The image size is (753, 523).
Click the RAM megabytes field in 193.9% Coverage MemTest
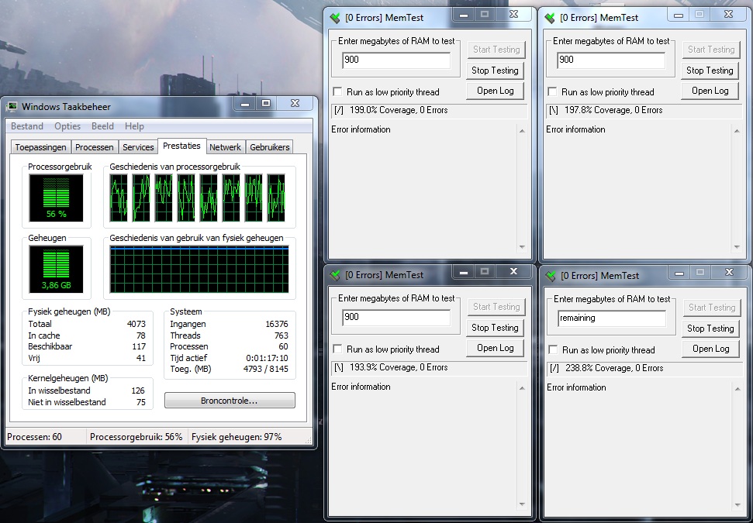click(396, 317)
